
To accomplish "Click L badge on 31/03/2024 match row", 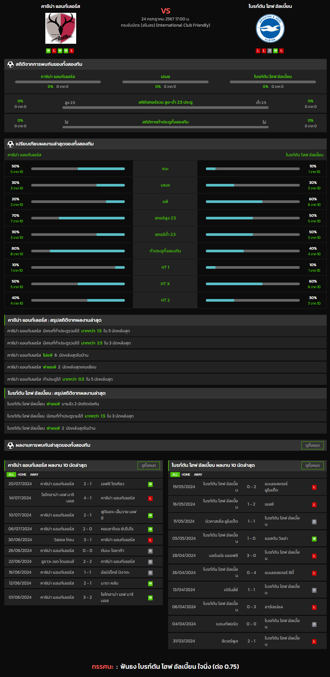I will tap(314, 641).
